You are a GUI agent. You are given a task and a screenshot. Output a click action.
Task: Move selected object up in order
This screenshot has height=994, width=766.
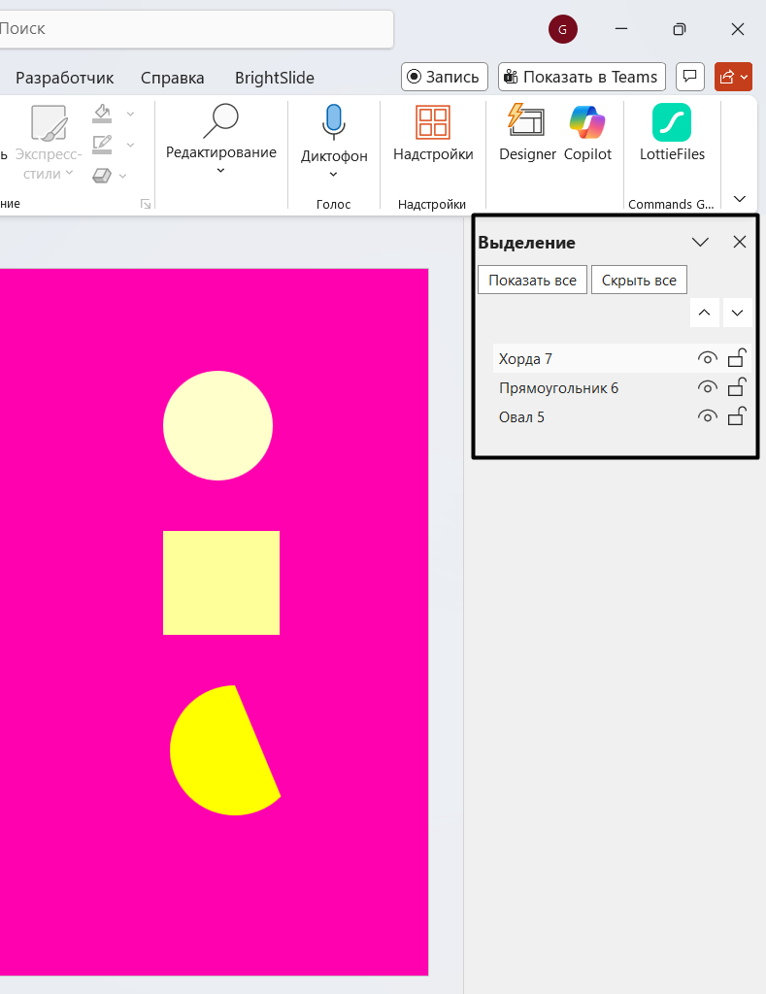point(705,313)
